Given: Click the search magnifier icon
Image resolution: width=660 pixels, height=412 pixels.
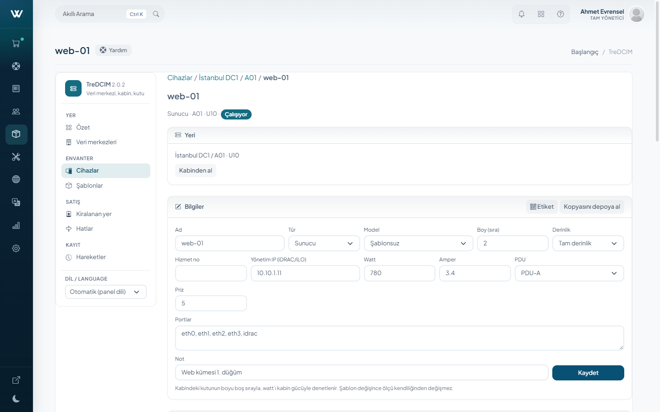Looking at the screenshot, I should [x=156, y=14].
